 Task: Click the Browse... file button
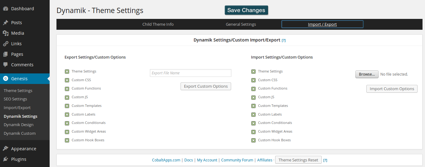pyautogui.click(x=367, y=74)
